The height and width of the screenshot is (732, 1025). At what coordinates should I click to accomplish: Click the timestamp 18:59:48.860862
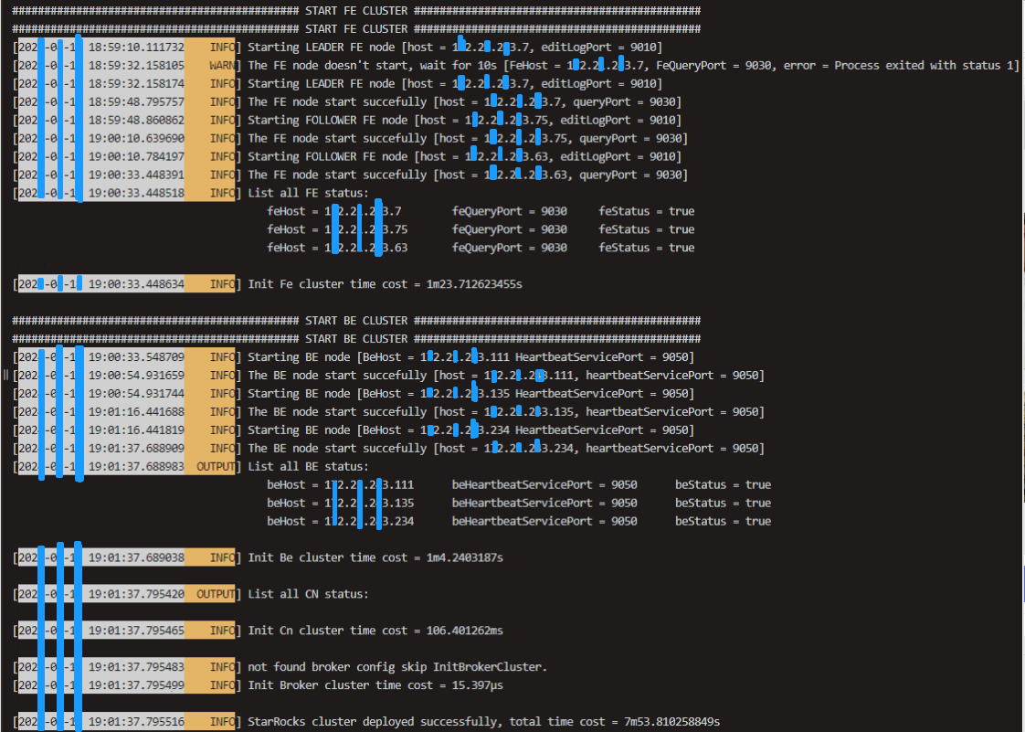[x=136, y=121]
